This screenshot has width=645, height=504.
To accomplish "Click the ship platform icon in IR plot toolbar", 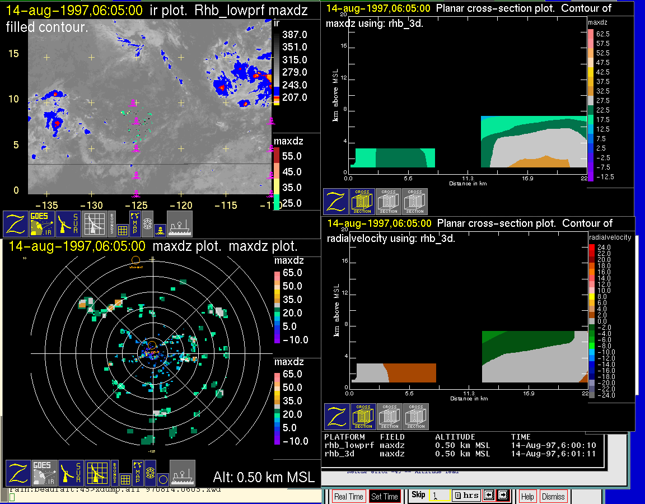I will [180, 224].
